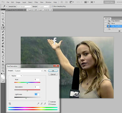Open the File menu
The image size is (122, 113).
pos(8,2)
